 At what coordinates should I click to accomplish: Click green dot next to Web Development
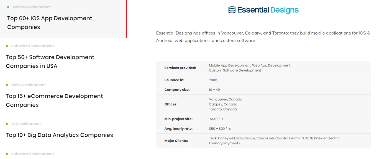[x=7, y=85]
